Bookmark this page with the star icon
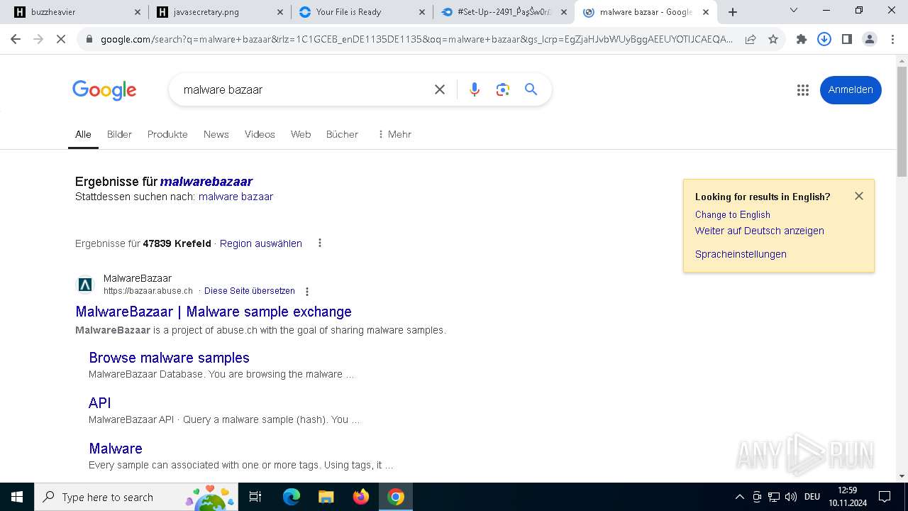Screen dimensions: 908x511 point(773,40)
